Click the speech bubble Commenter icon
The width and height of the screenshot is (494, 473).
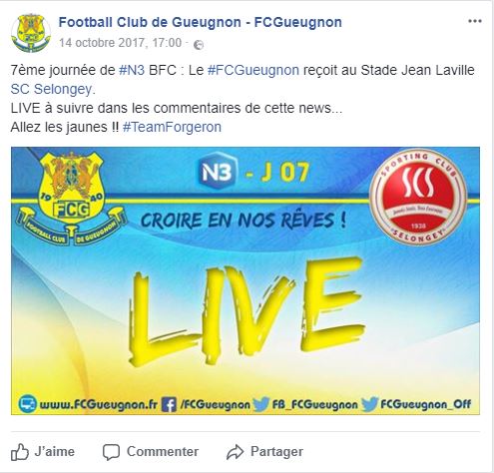pos(111,452)
